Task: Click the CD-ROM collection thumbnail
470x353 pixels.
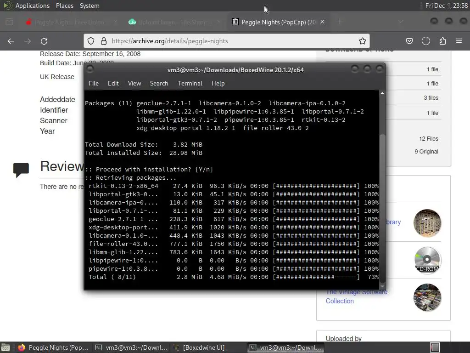Action: pyautogui.click(x=427, y=260)
